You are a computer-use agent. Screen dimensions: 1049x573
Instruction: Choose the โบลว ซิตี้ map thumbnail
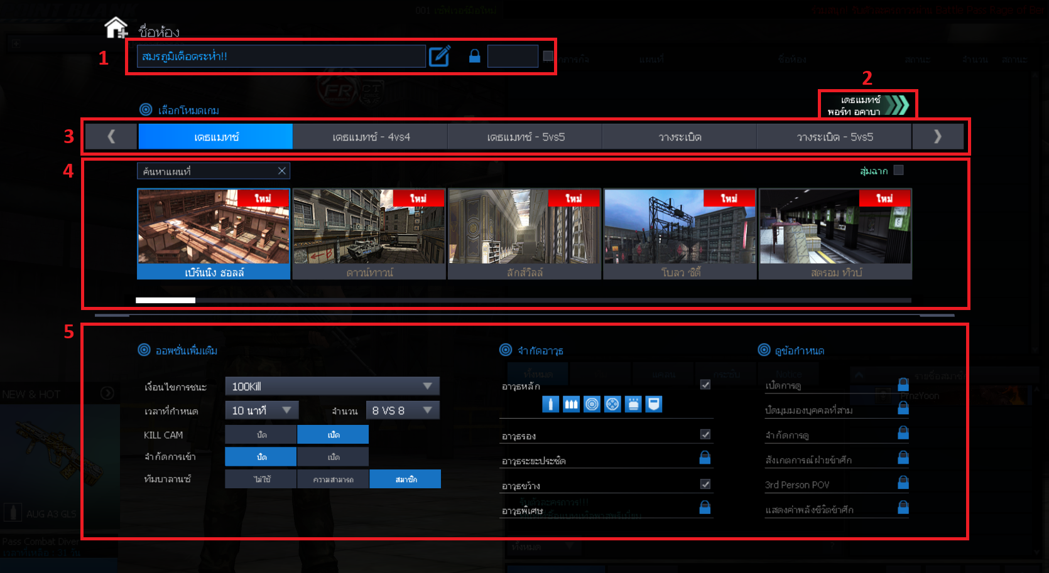point(680,233)
